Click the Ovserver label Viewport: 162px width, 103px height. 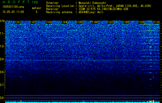52,3
